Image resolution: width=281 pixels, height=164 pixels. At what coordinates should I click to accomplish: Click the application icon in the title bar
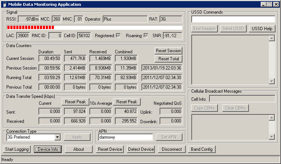[4, 4]
